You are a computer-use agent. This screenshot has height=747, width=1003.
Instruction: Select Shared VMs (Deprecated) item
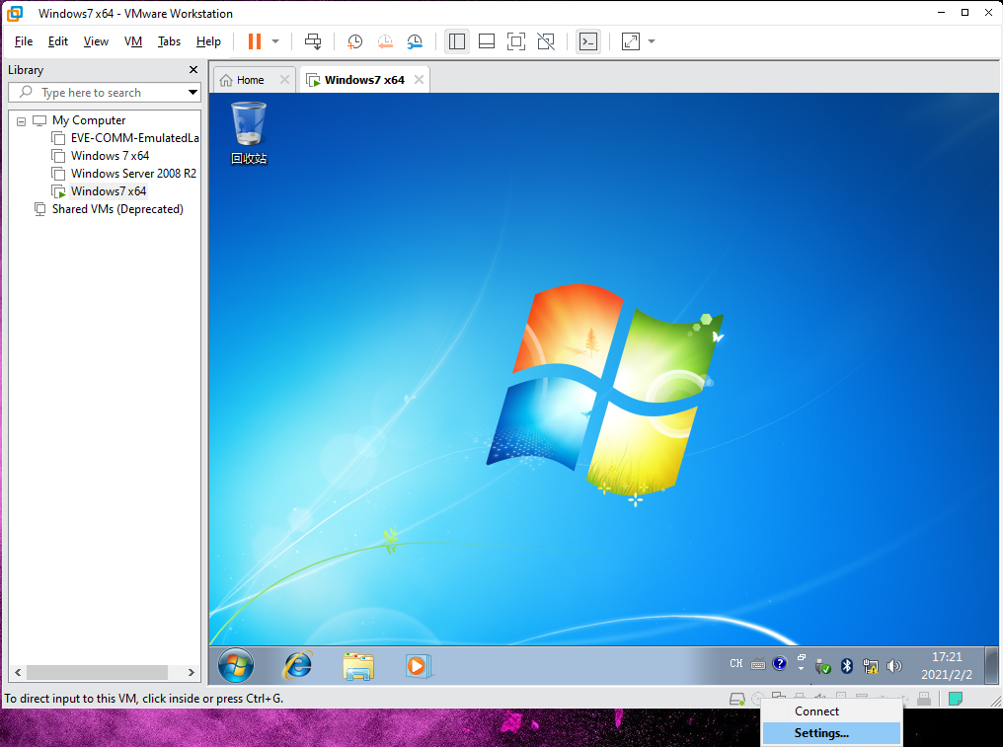pyautogui.click(x=117, y=209)
